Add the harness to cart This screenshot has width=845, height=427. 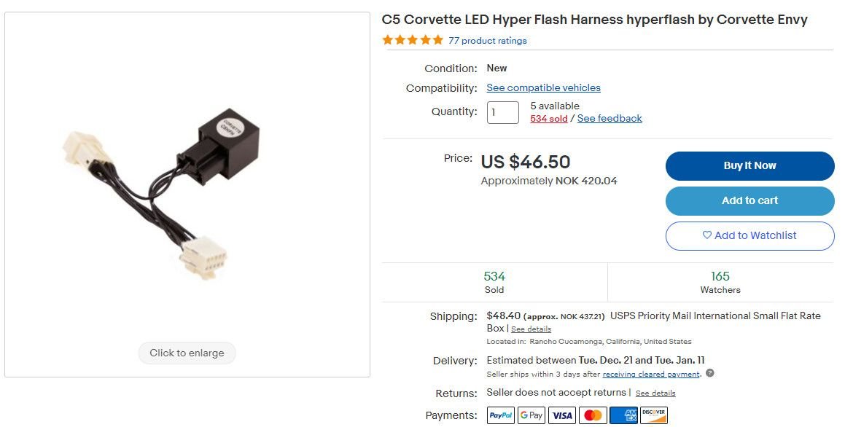pyautogui.click(x=749, y=201)
